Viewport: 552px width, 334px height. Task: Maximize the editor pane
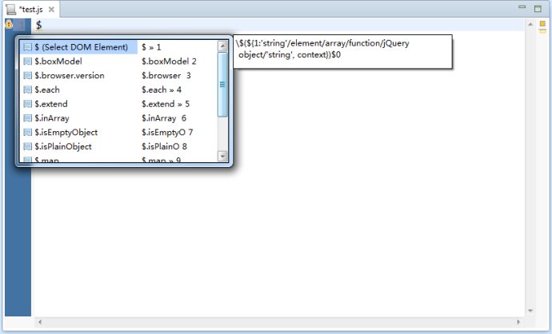[538, 9]
